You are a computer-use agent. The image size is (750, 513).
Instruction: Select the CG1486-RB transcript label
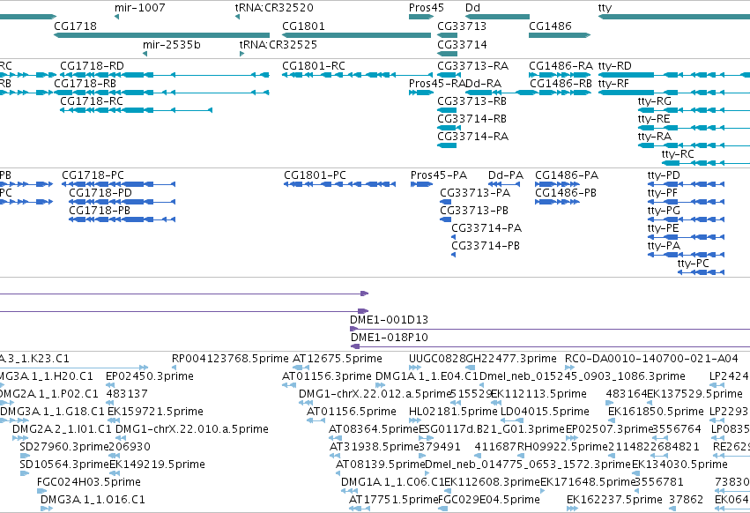click(x=561, y=83)
